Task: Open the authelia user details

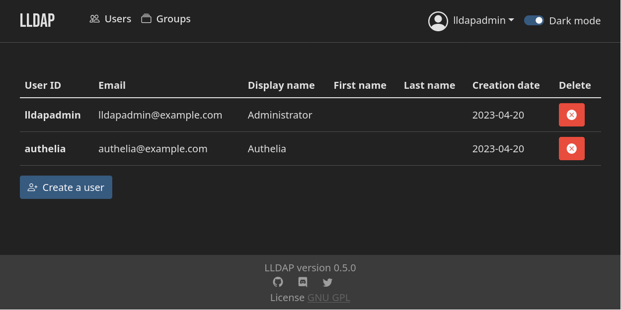Action: click(45, 148)
